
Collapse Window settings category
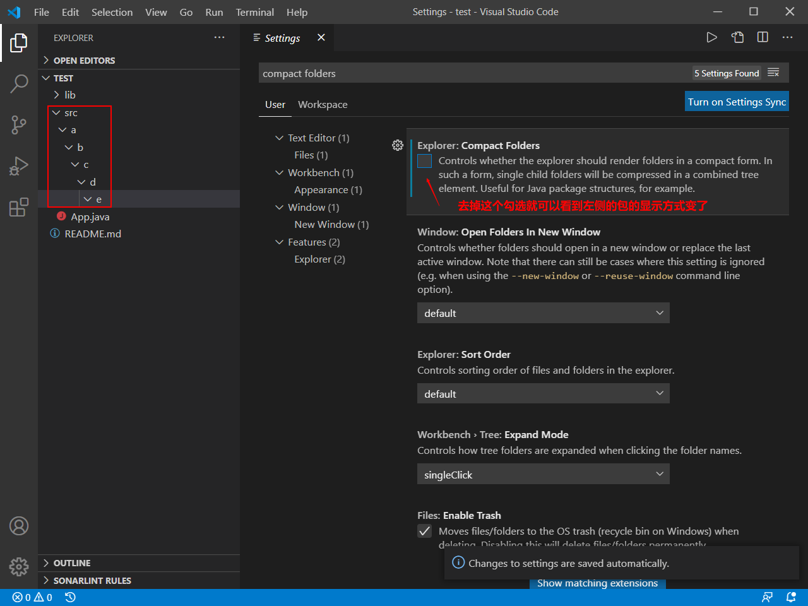279,207
